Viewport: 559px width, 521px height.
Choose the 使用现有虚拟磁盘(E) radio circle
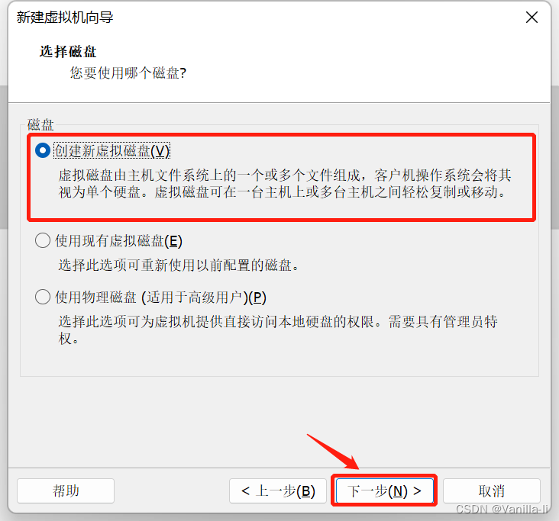pos(43,240)
